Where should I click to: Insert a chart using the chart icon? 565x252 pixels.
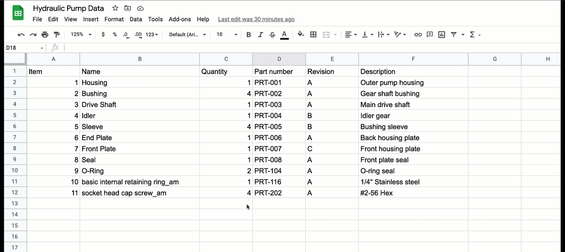point(441,34)
